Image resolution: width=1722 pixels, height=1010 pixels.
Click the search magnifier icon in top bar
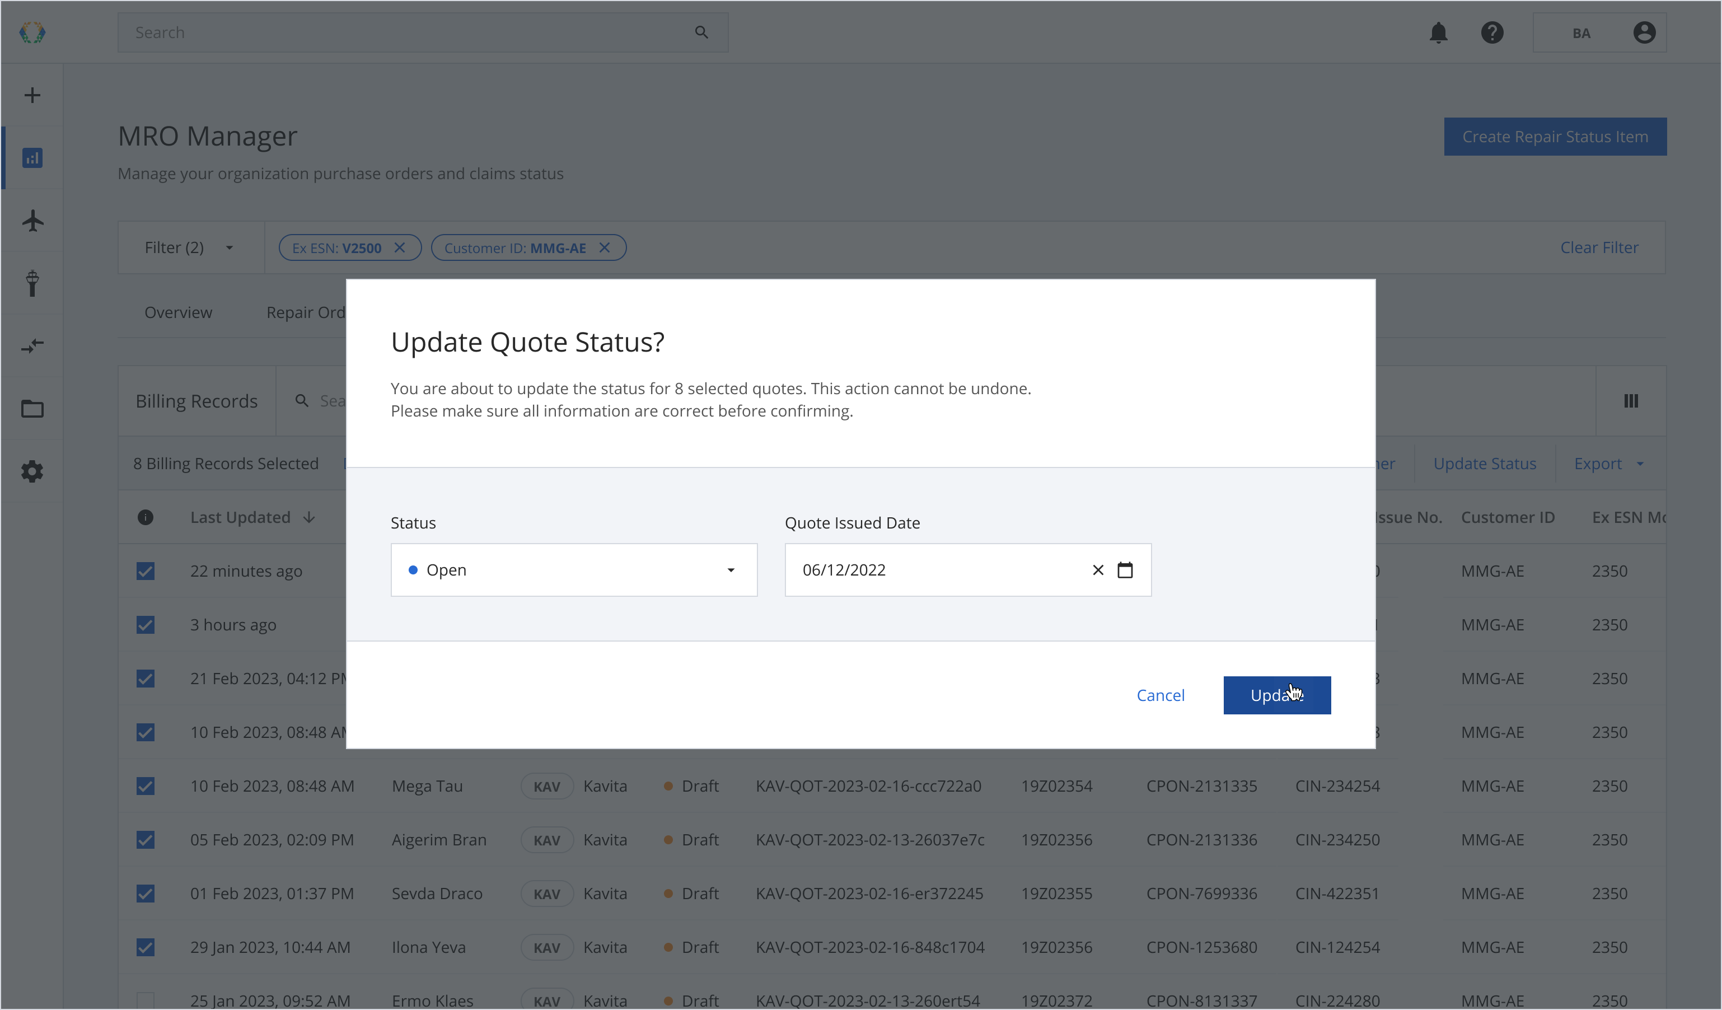[701, 32]
